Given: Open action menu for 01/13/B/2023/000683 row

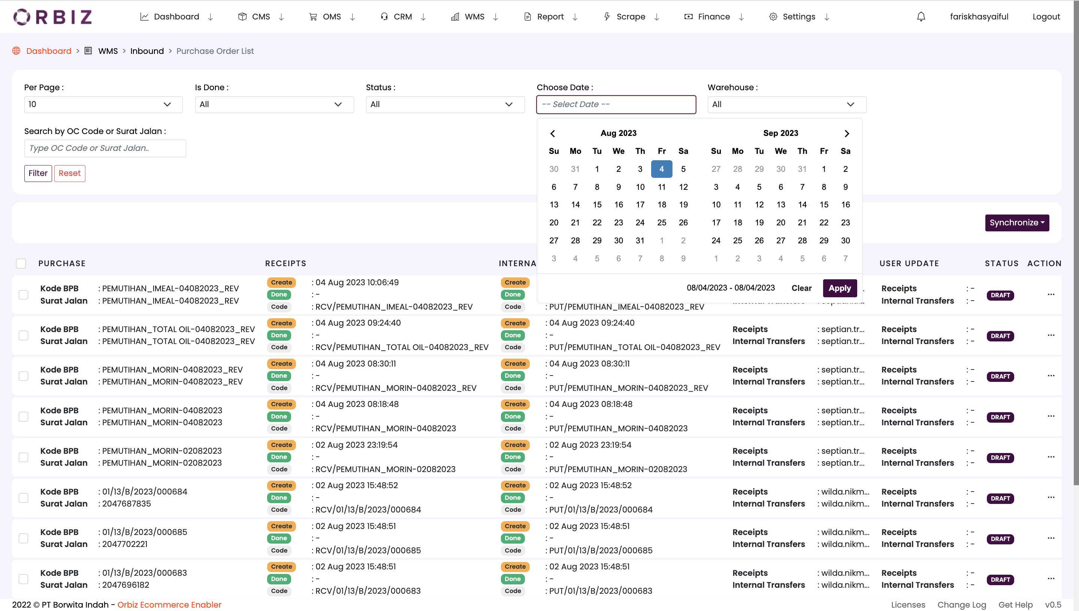Looking at the screenshot, I should point(1051,578).
